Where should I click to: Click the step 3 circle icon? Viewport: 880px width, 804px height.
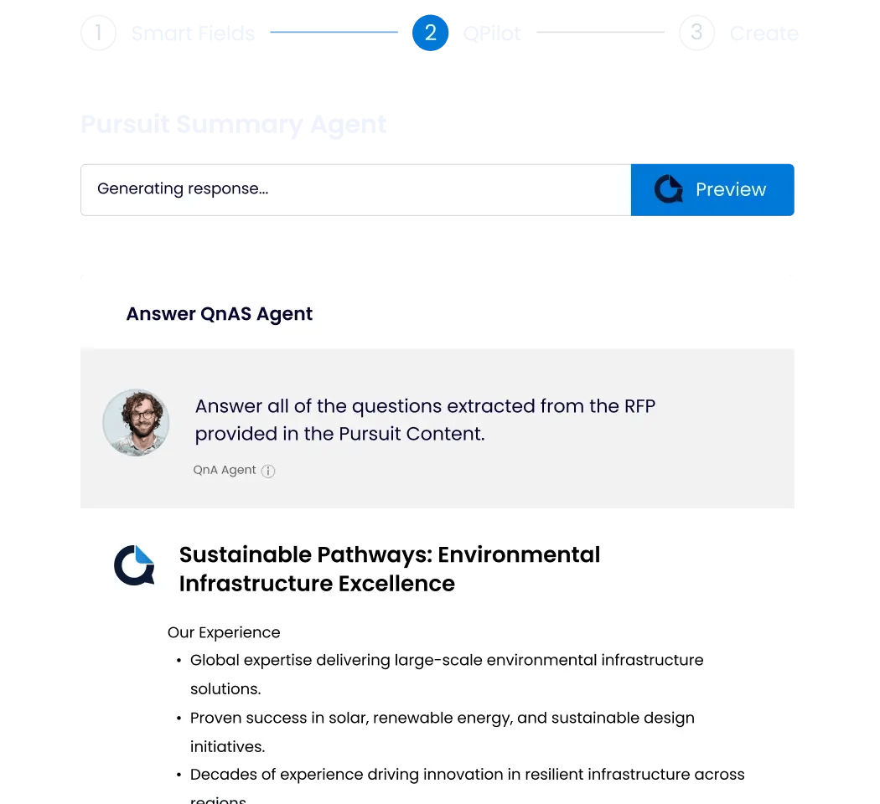(x=696, y=33)
